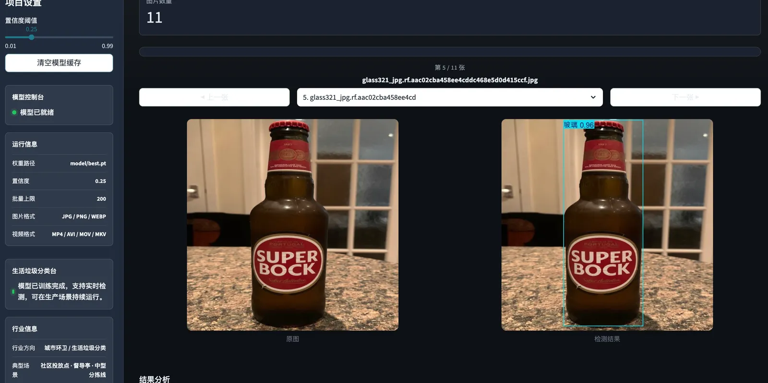
Task: Click the 结果分析 heading
Action: pos(155,379)
